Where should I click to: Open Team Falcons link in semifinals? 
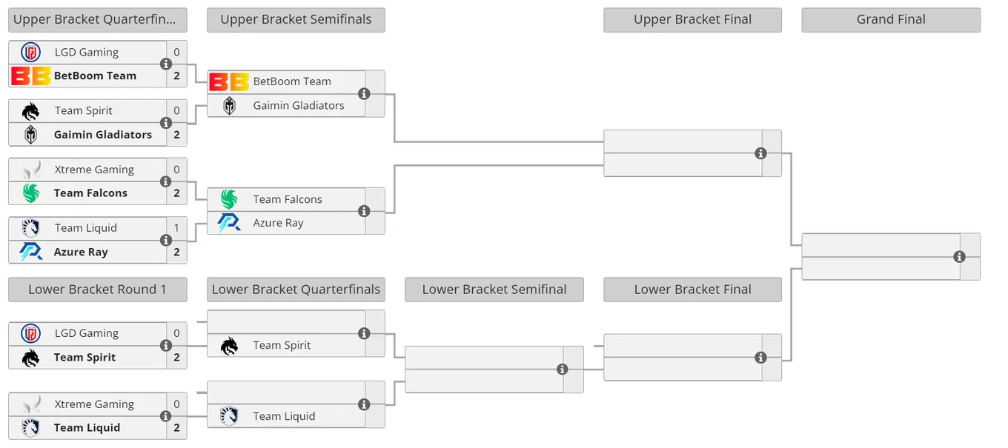pos(288,199)
